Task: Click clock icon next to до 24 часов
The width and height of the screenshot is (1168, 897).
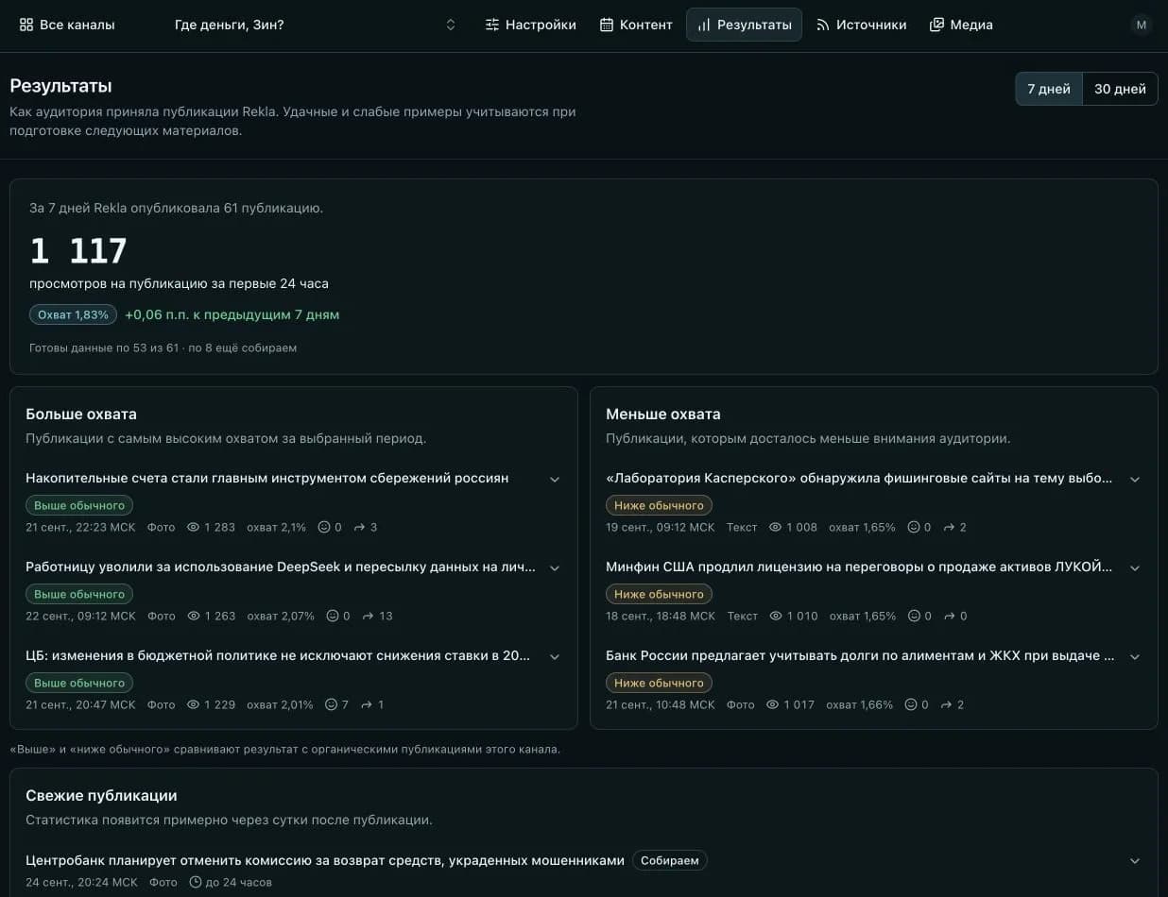Action: pyautogui.click(x=196, y=882)
